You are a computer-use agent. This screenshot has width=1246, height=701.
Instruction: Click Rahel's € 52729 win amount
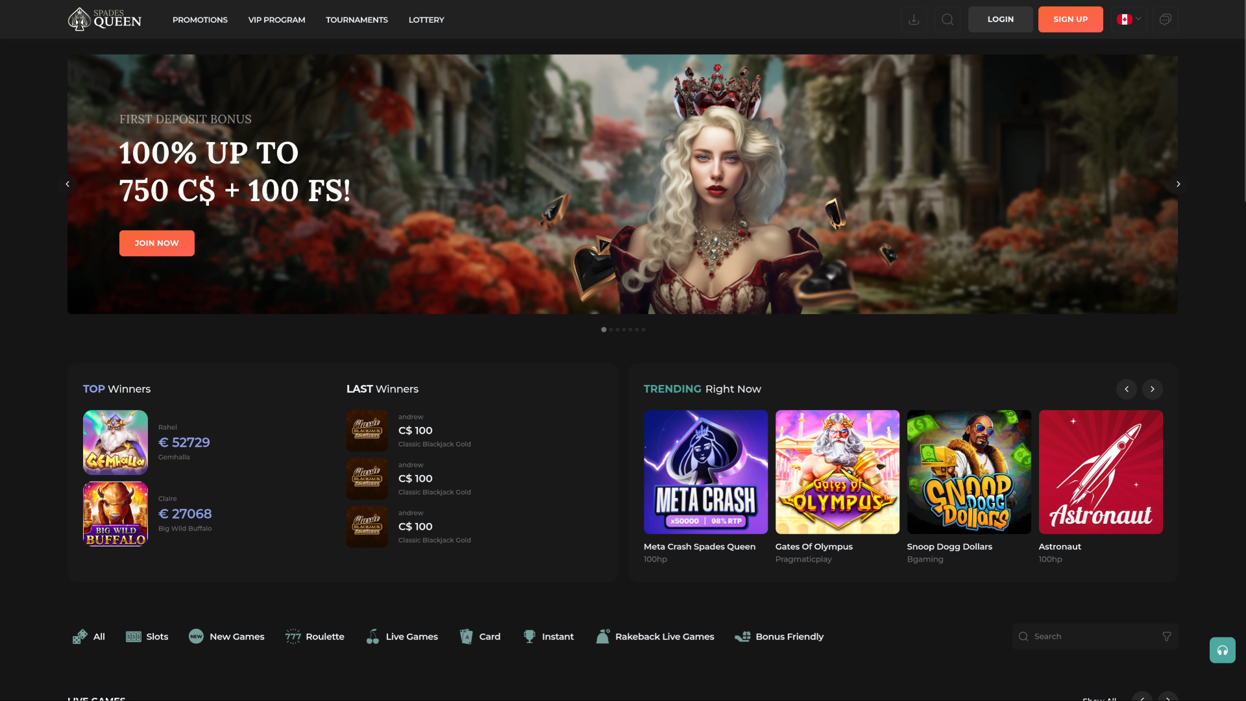pos(184,443)
